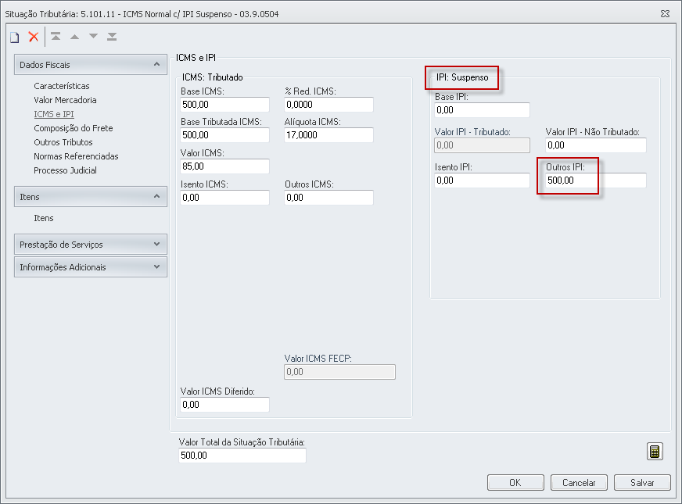Open Composição do Frete in sidebar
Screen dimensions: 682x504
[73, 128]
